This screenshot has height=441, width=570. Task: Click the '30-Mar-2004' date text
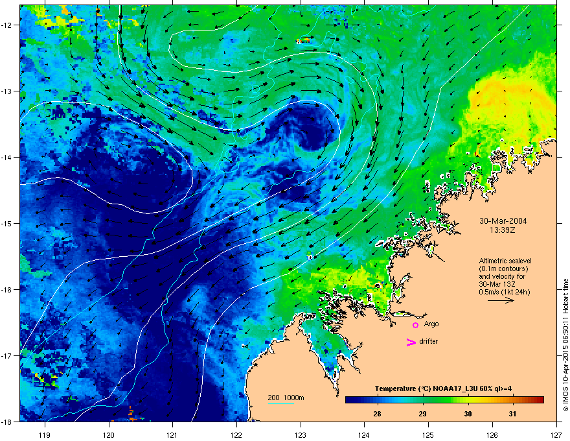(x=503, y=221)
